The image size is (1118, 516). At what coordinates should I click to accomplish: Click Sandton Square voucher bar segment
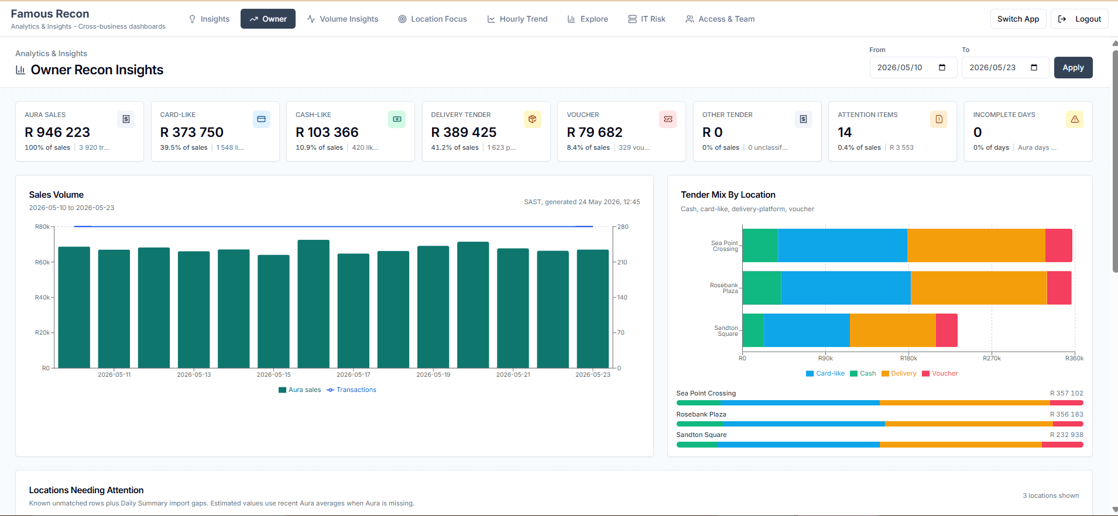[x=946, y=330]
